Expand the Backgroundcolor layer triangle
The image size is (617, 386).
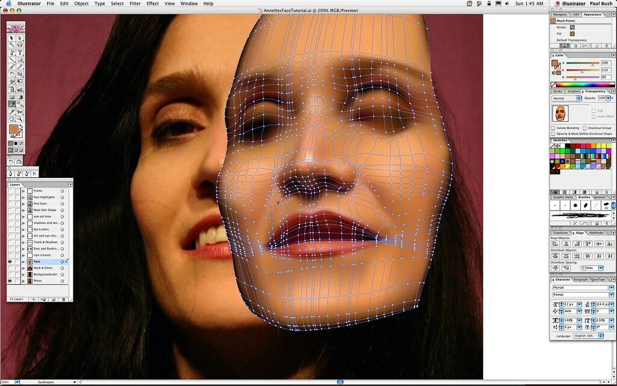pos(23,274)
